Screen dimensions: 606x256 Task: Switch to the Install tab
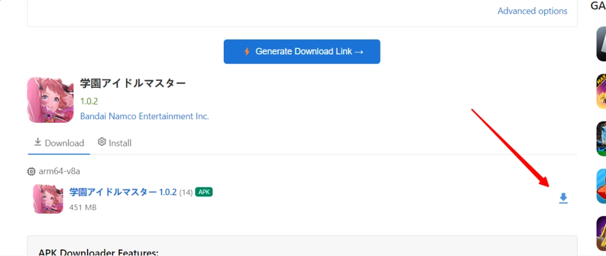pyautogui.click(x=115, y=143)
